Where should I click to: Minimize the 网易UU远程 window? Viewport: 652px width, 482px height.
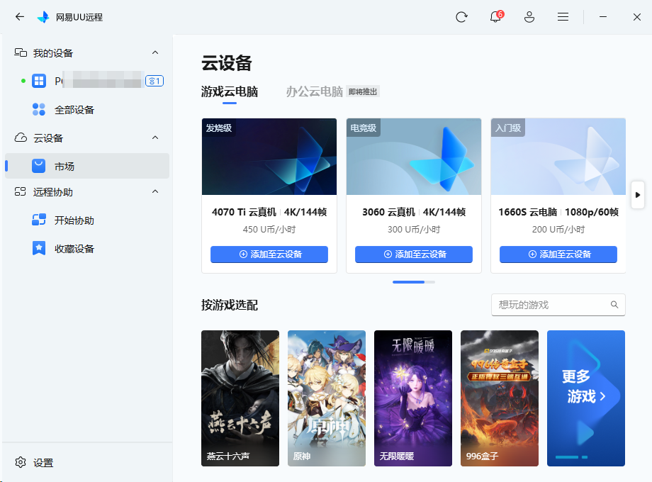pyautogui.click(x=603, y=17)
